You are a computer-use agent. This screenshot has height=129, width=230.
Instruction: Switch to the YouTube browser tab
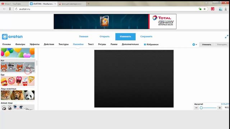(14, 4)
